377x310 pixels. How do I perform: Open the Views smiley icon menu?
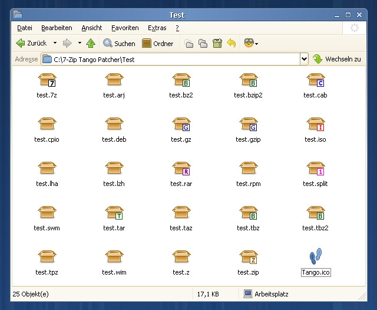251,43
